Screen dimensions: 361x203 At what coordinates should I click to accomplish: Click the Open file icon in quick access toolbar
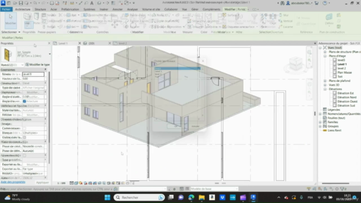[x=15, y=3]
